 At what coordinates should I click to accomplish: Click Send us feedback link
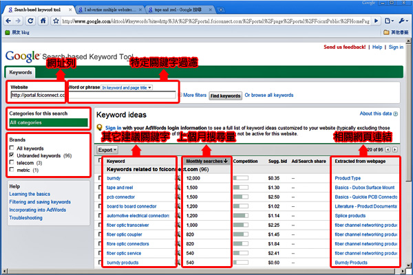[x=345, y=47]
